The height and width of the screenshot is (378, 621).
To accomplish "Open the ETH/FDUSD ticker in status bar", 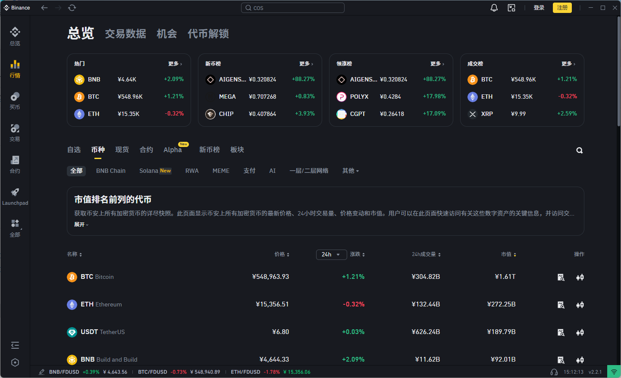I will pos(270,372).
